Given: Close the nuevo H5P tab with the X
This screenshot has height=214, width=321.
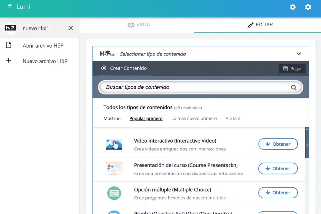Looking at the screenshot, I should (71, 28).
